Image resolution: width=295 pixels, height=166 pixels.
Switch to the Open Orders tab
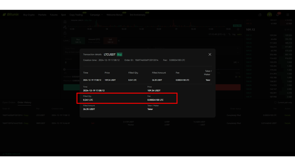click(x=8, y=102)
